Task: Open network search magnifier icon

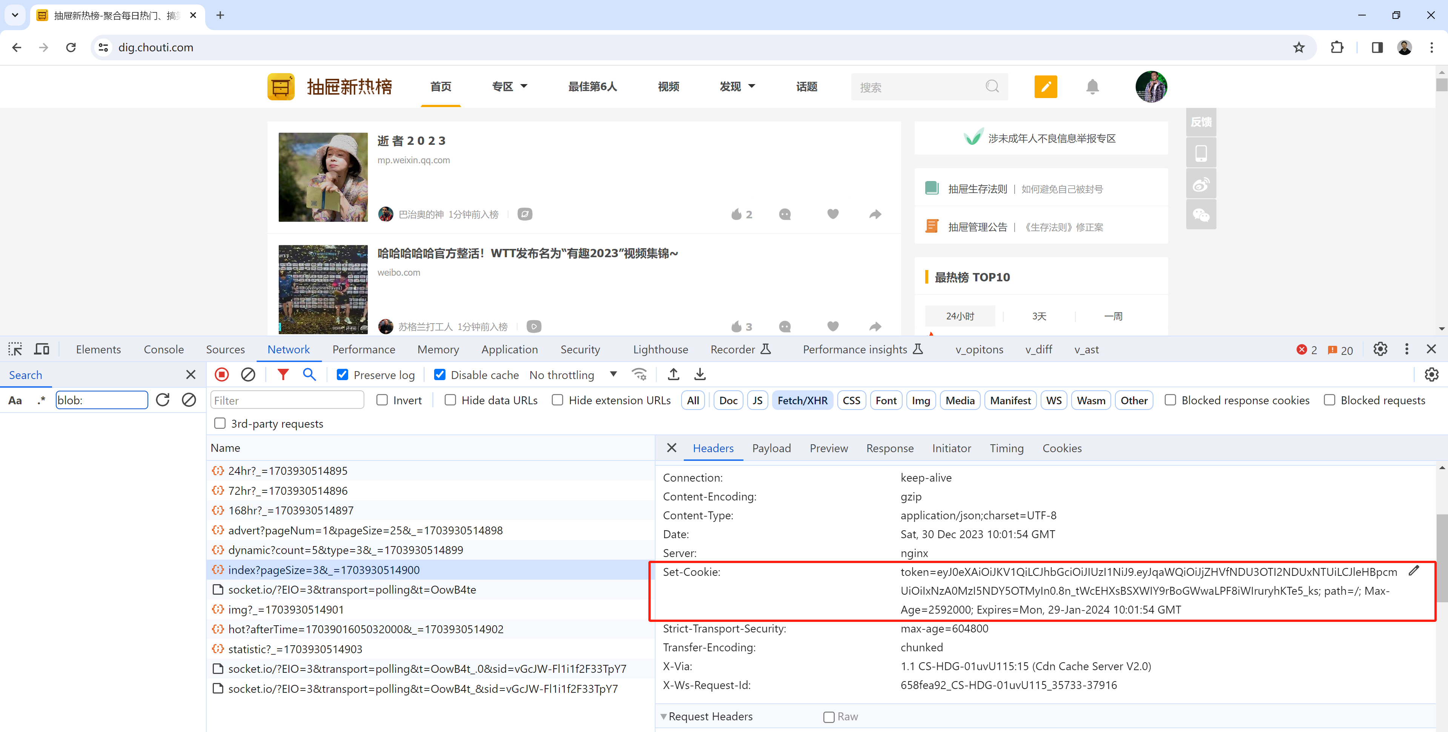Action: coord(309,375)
